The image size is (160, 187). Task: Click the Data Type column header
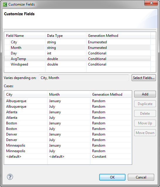click(x=66, y=35)
